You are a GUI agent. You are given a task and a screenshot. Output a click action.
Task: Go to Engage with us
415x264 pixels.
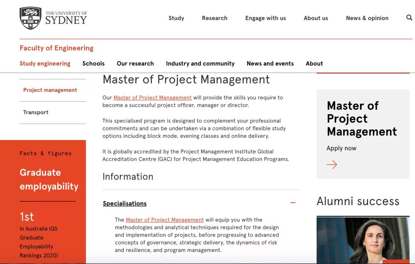pos(266,18)
